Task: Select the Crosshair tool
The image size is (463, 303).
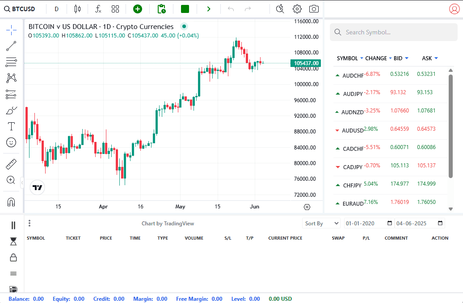Action: point(11,30)
